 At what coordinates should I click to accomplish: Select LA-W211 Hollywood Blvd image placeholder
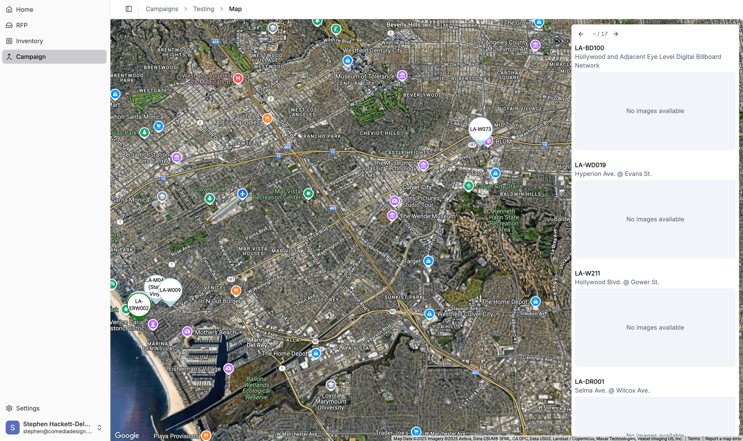655,328
